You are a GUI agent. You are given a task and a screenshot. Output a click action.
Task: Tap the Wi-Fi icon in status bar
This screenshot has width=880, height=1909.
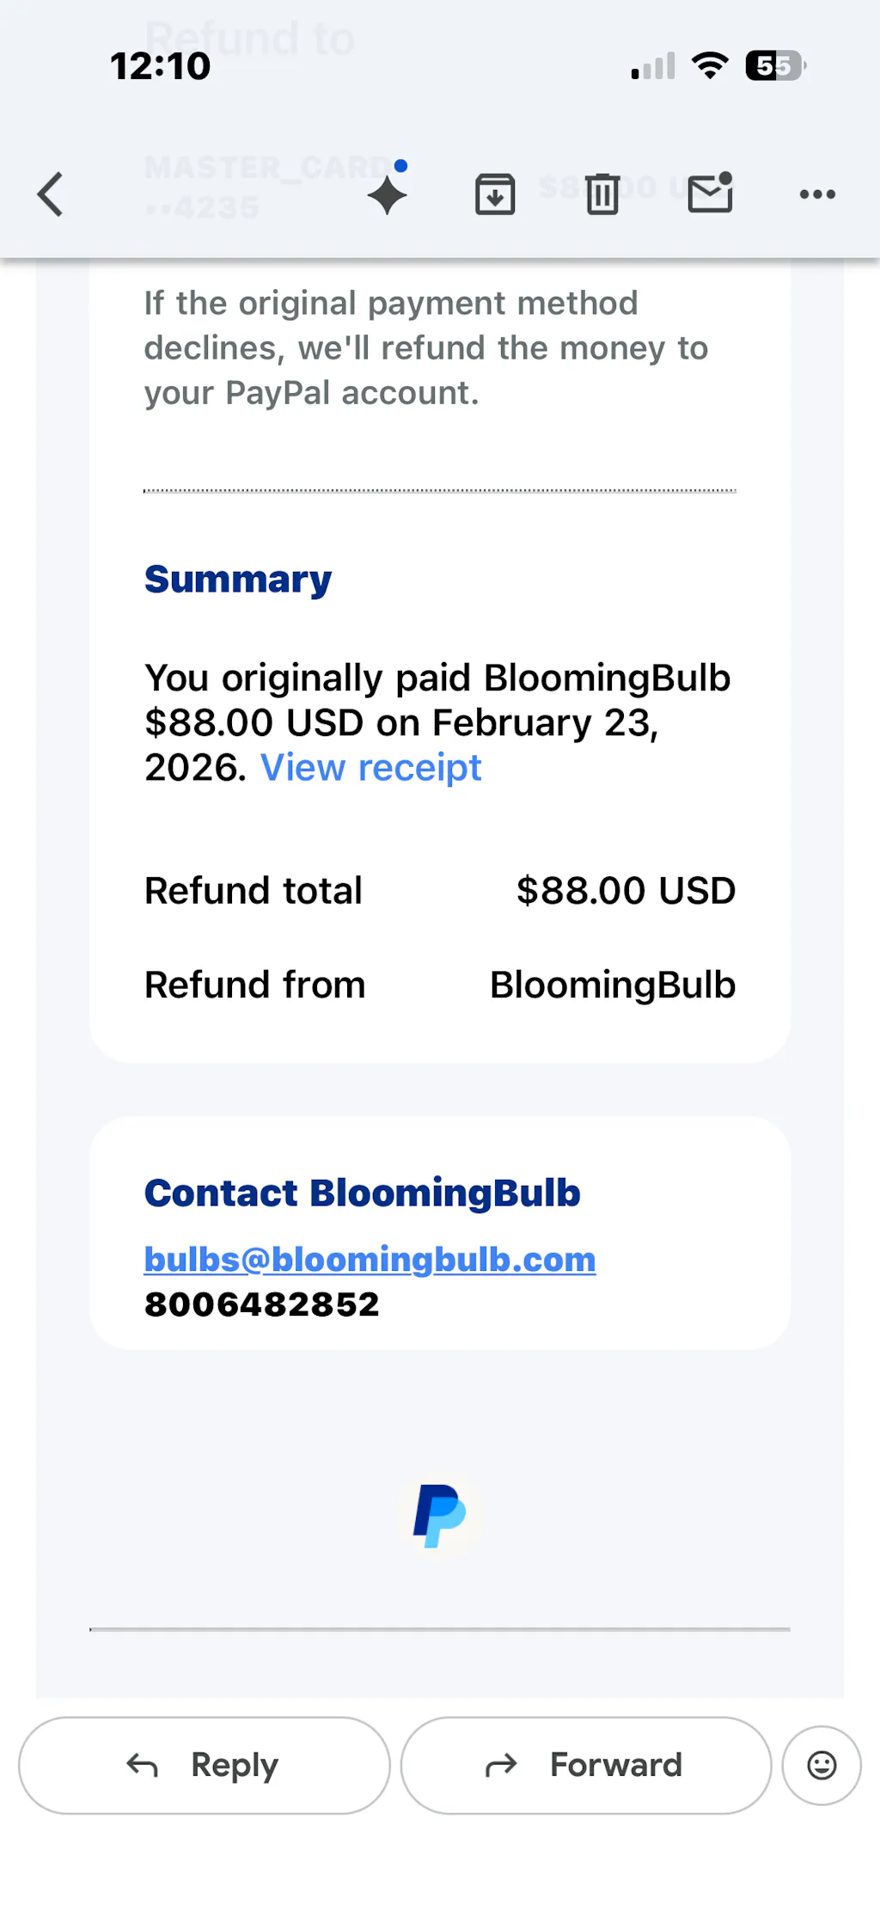(710, 65)
